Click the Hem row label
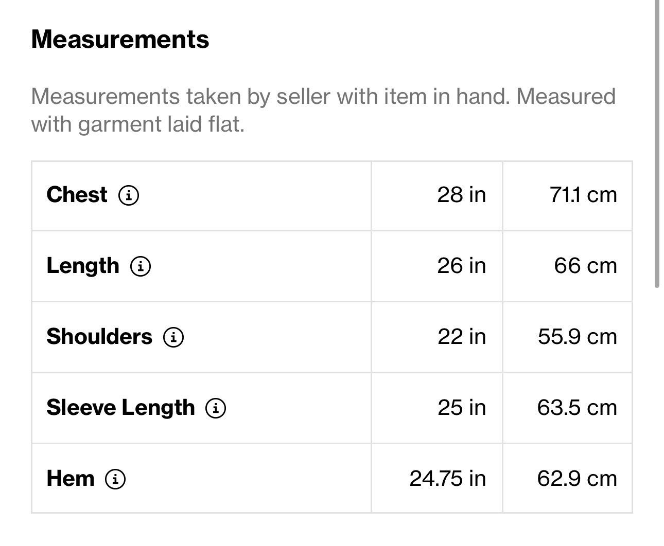Viewport: 664px width, 546px height. click(71, 479)
